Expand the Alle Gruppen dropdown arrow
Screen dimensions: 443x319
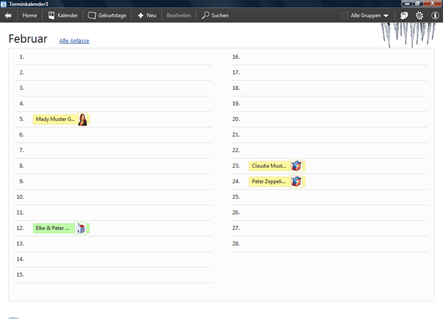click(x=386, y=16)
